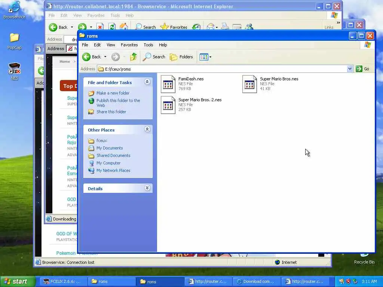This screenshot has height=287, width=383.
Task: Open the Tools menu in roms window
Action: [x=148, y=45]
